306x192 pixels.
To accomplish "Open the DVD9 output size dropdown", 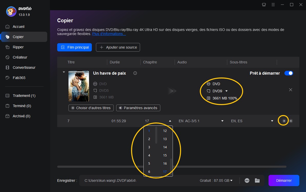I will [226, 91].
